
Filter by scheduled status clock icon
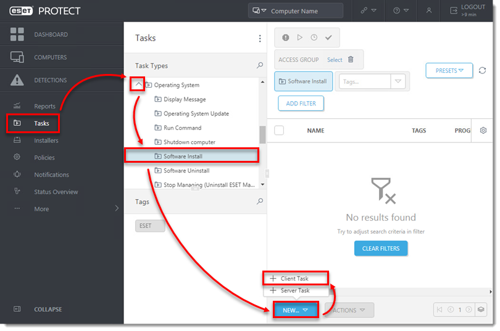(314, 38)
